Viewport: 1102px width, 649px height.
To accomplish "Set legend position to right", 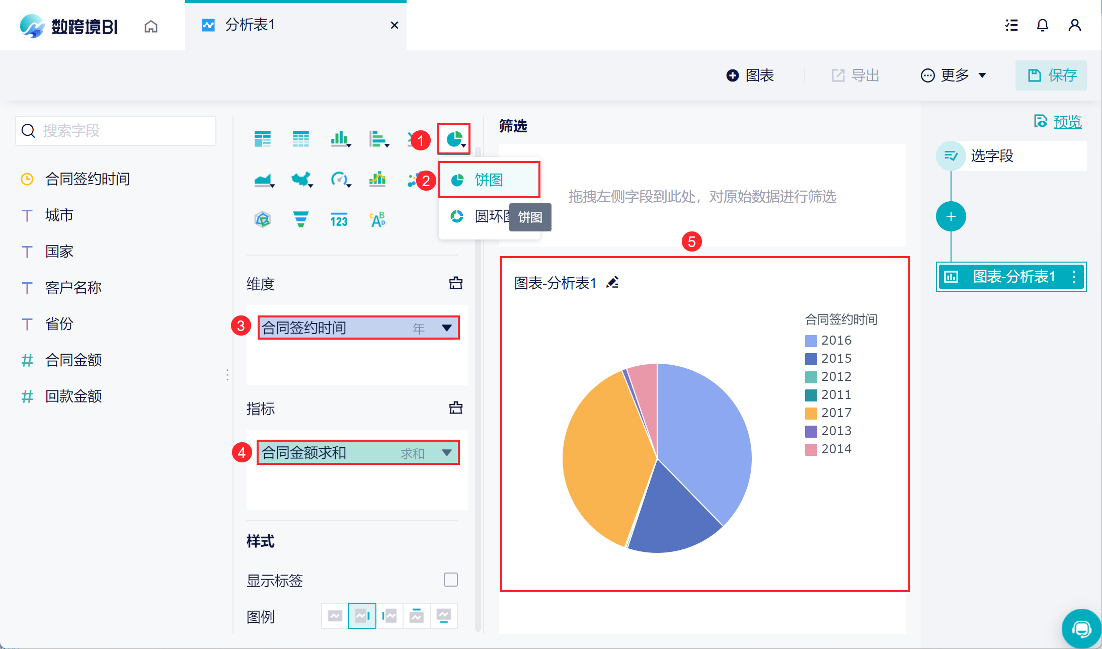I will (x=362, y=616).
